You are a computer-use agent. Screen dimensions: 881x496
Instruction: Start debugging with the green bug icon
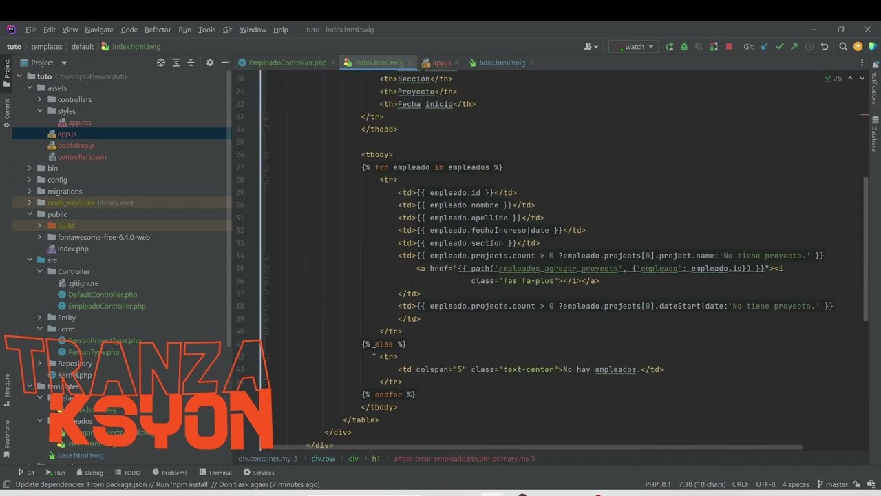click(x=684, y=47)
